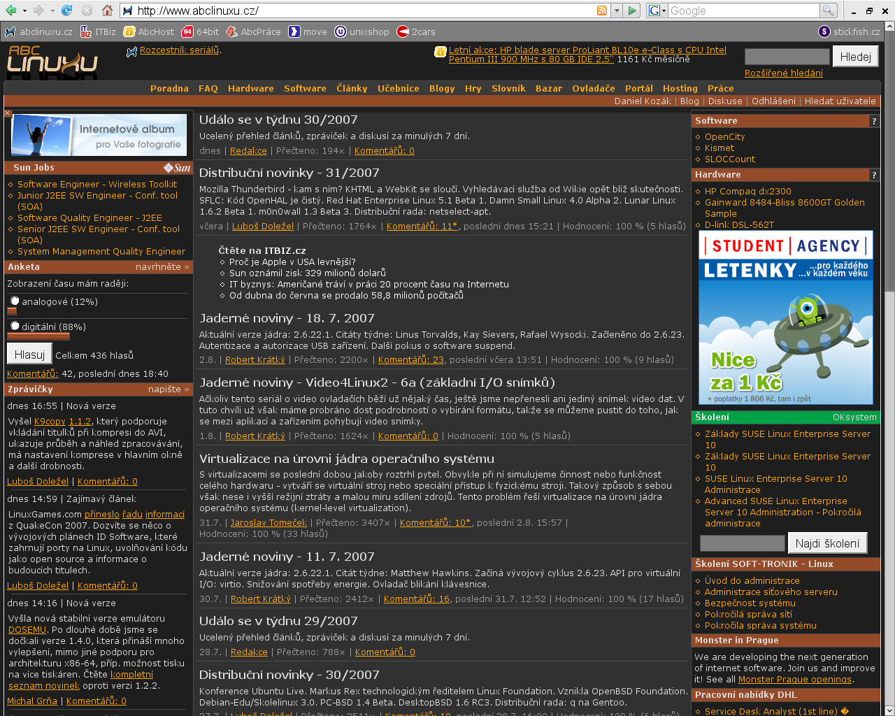895x716 pixels.
Task: Open the ITBiz bookmark
Action: click(99, 31)
